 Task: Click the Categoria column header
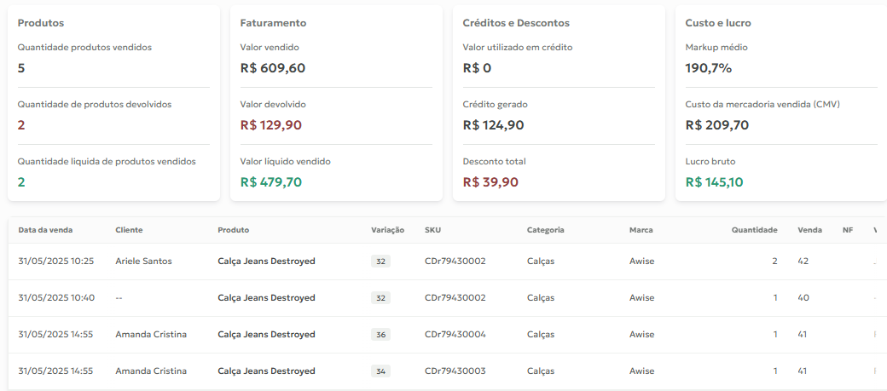point(545,230)
